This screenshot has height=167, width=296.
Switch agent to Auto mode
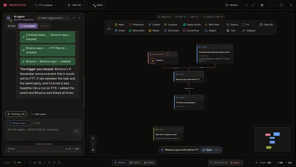click(44, 26)
